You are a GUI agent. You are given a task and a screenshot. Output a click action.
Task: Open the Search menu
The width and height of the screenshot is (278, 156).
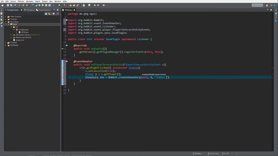coord(38,1)
